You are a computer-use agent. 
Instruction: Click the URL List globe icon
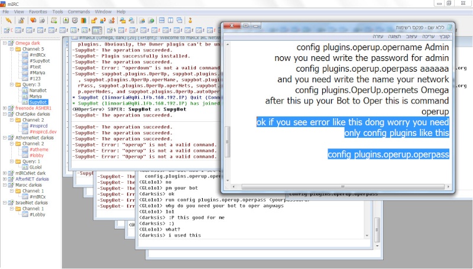[151, 21]
